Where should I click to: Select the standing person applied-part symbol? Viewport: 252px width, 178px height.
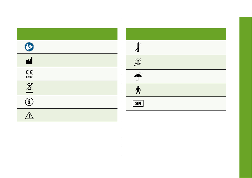tap(138, 90)
